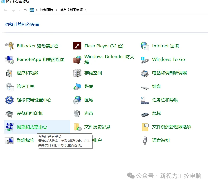Screen dimensions: 208x184
Task: Click the Internet 选项 globe icon
Action: point(145,46)
